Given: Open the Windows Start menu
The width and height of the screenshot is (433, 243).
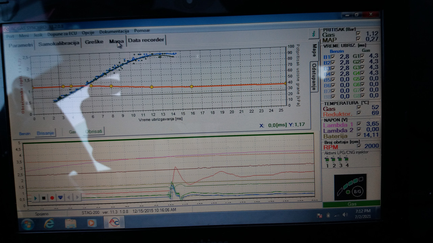Looking at the screenshot, I should click(x=27, y=224).
